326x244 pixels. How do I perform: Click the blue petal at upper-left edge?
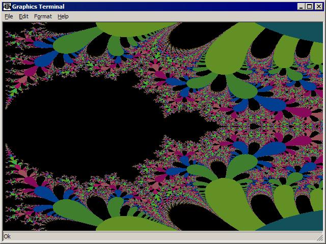click(x=41, y=44)
